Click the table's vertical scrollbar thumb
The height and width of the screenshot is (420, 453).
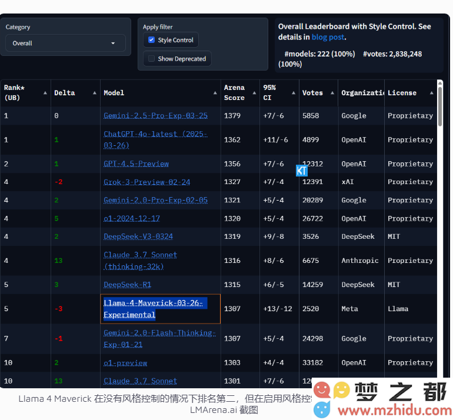pyautogui.click(x=439, y=106)
